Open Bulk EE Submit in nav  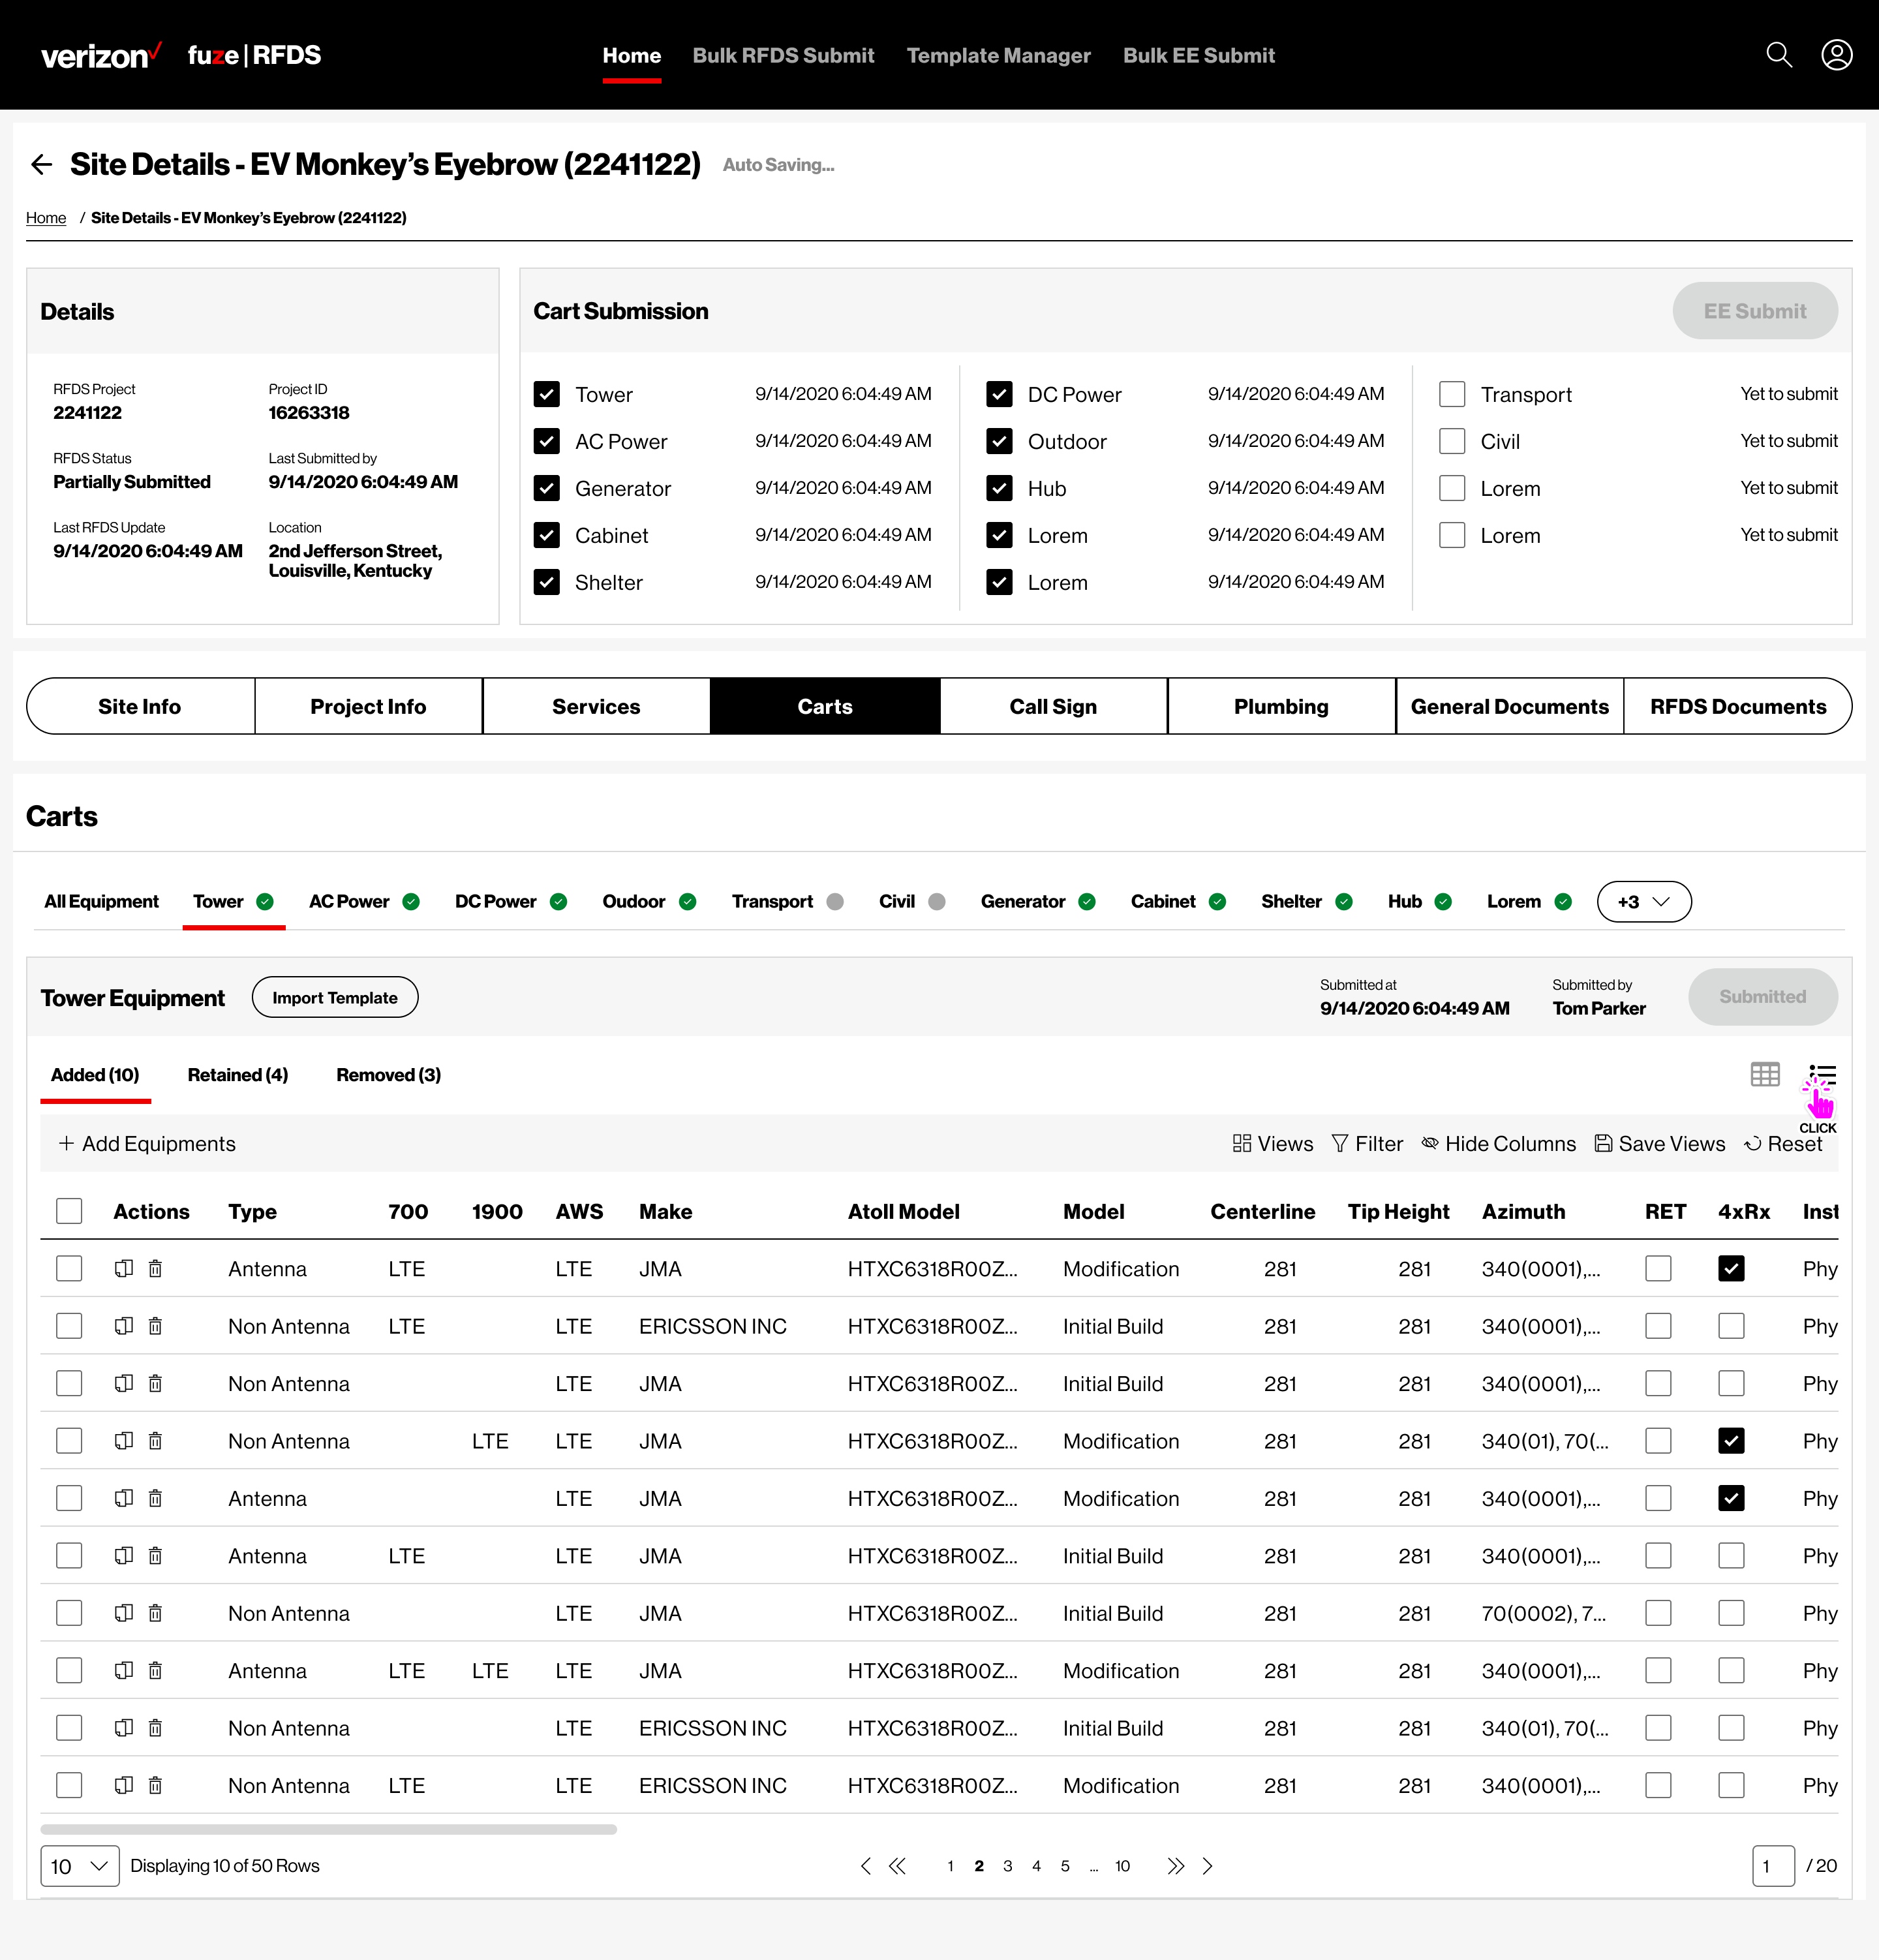point(1198,55)
